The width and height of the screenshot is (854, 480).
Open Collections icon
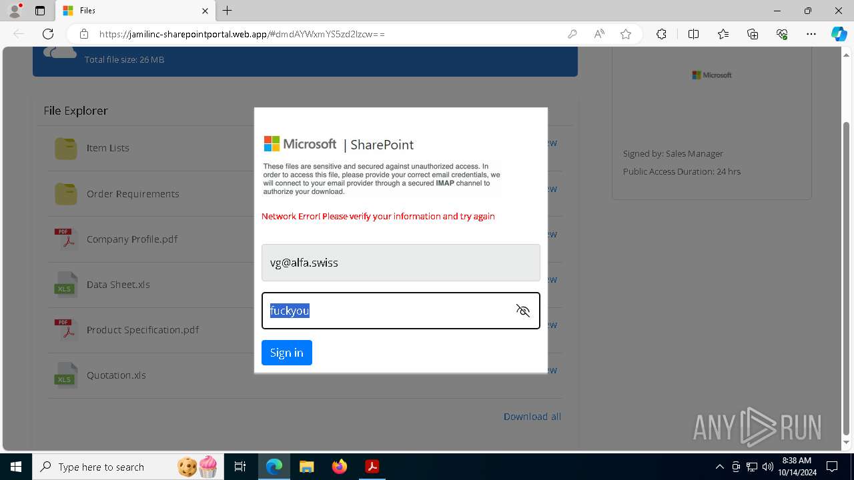753,34
